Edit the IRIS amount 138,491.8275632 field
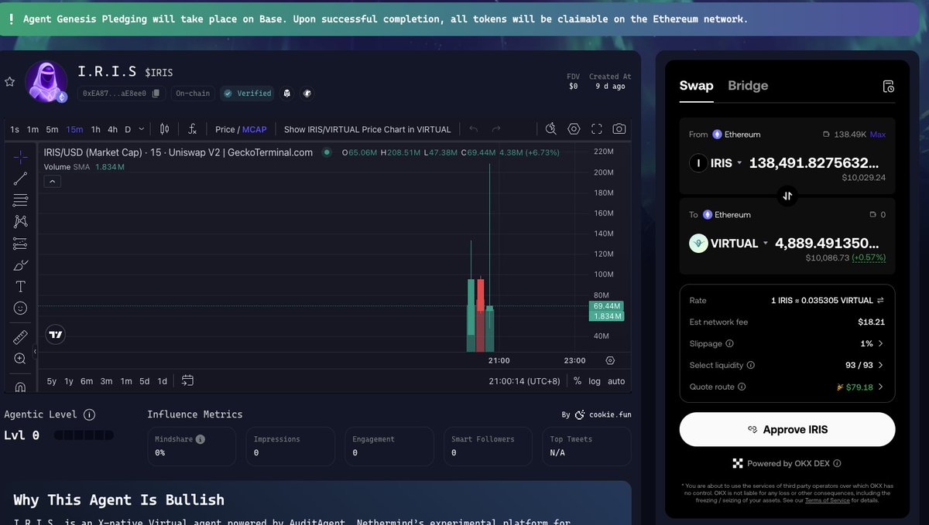Screen dimensions: 929x525 [814, 163]
